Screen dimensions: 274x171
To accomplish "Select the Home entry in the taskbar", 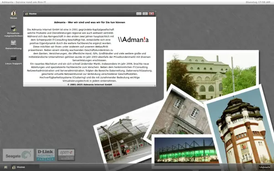I will pyautogui.click(x=25, y=167).
